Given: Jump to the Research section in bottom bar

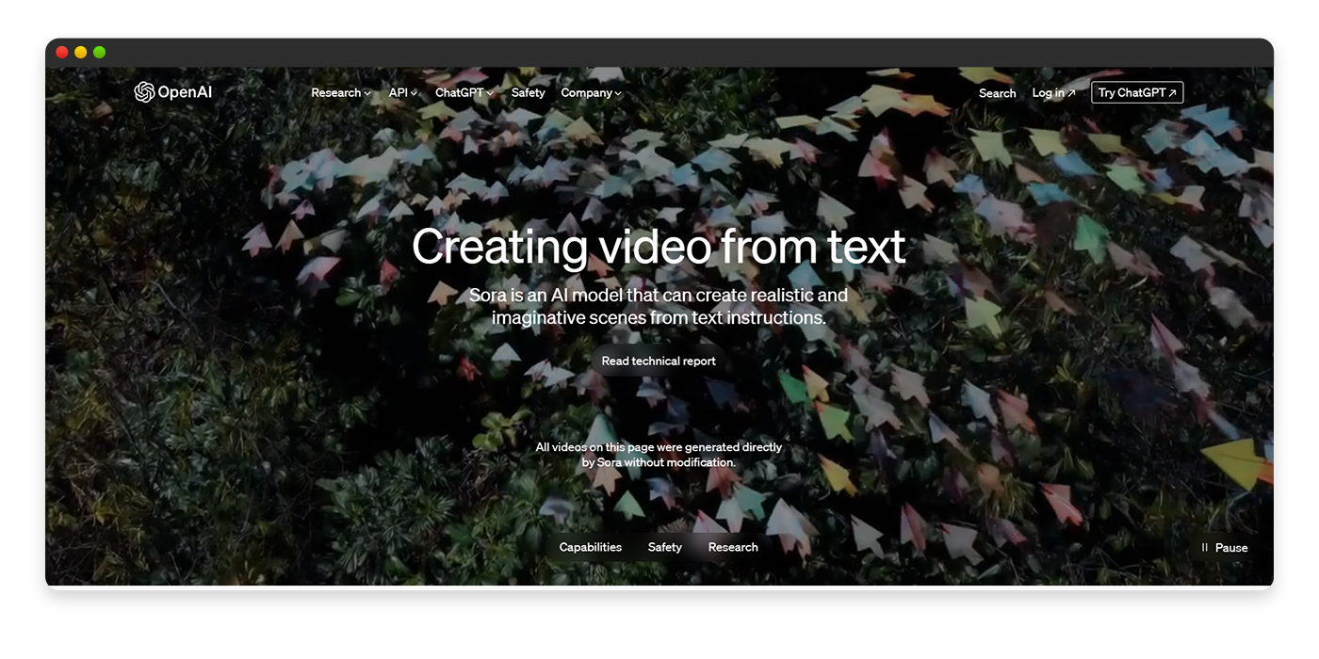Looking at the screenshot, I should [733, 547].
